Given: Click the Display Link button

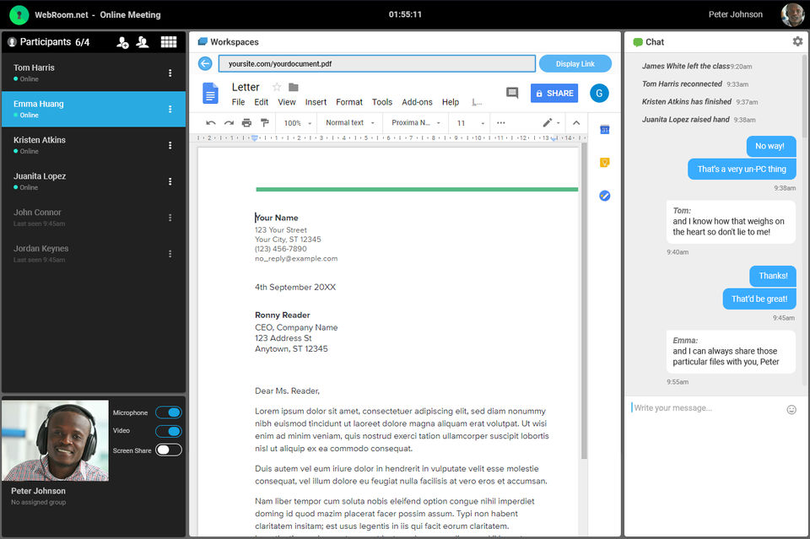Looking at the screenshot, I should tap(575, 64).
